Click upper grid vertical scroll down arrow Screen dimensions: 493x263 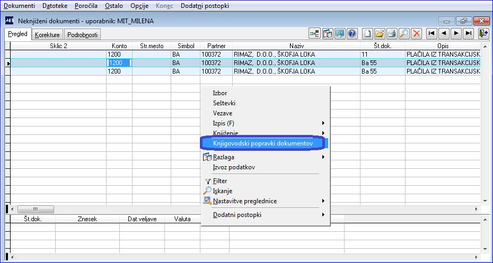click(485, 201)
